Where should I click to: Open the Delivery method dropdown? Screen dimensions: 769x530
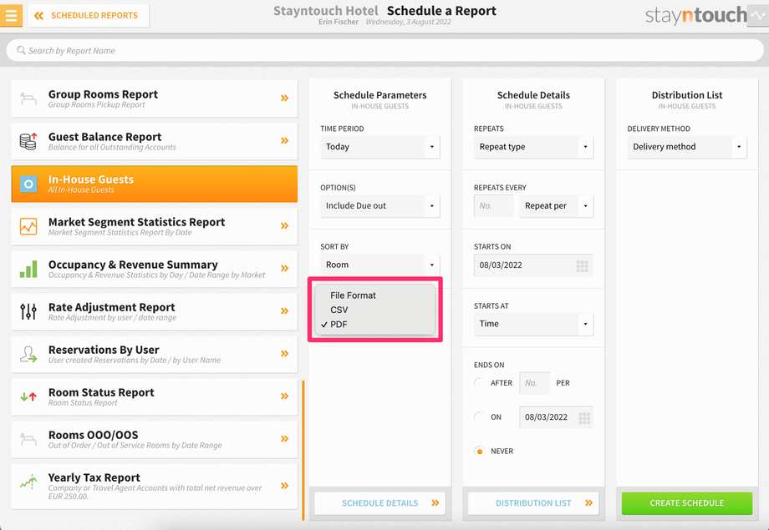[687, 147]
